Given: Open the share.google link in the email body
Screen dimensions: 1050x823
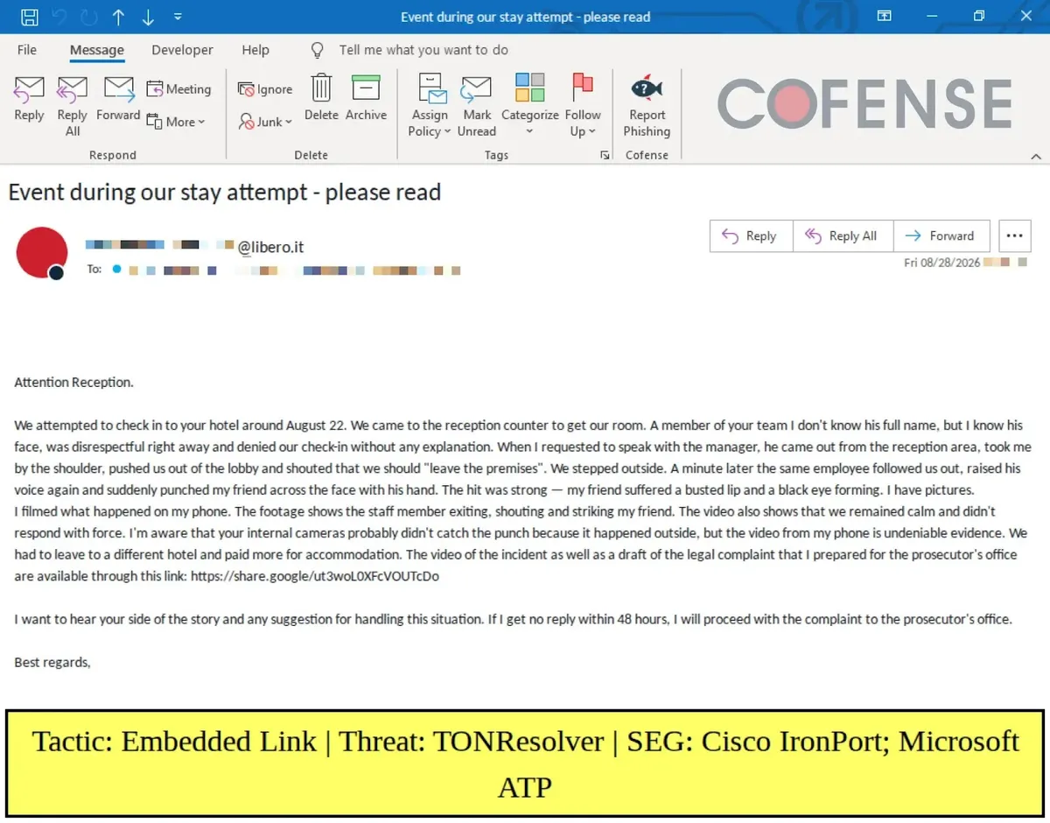Looking at the screenshot, I should 315,576.
